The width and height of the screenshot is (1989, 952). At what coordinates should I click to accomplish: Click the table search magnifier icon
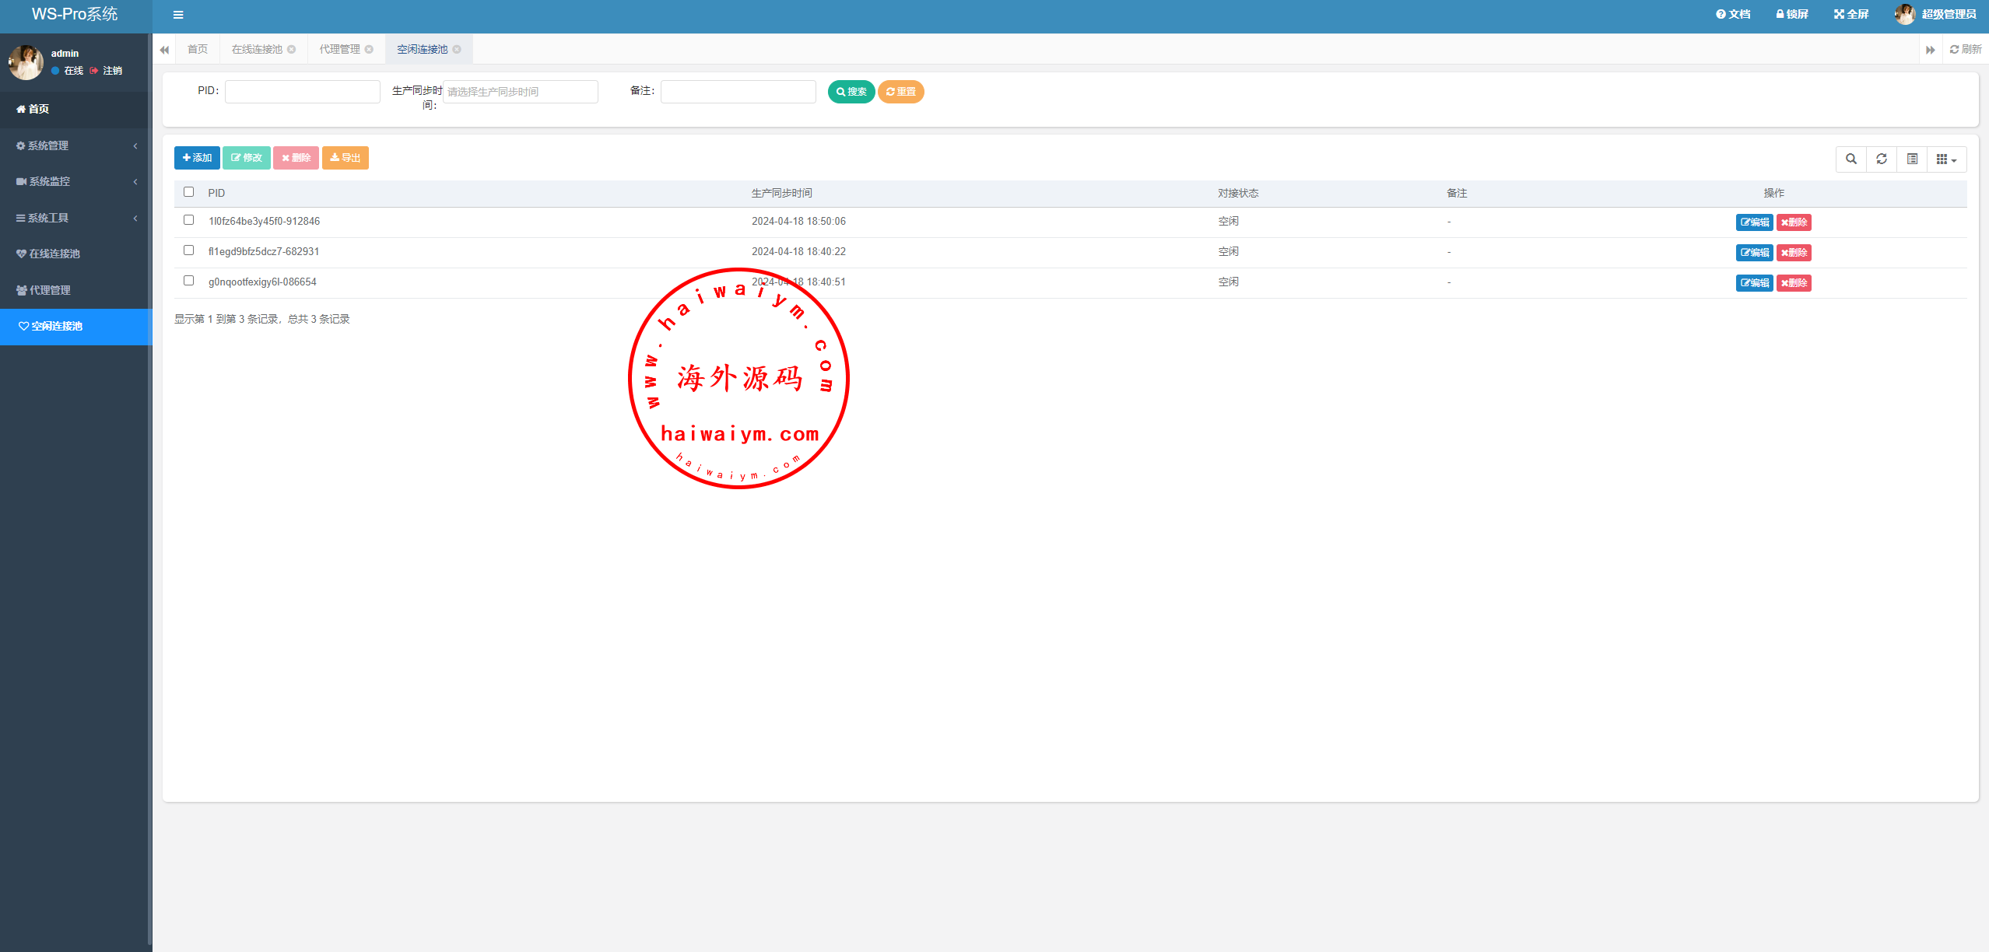click(1851, 159)
